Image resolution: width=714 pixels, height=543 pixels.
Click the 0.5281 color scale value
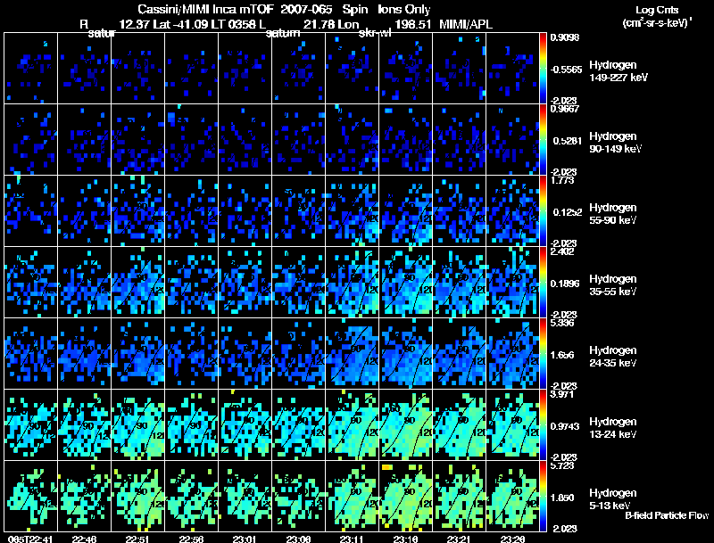568,141
